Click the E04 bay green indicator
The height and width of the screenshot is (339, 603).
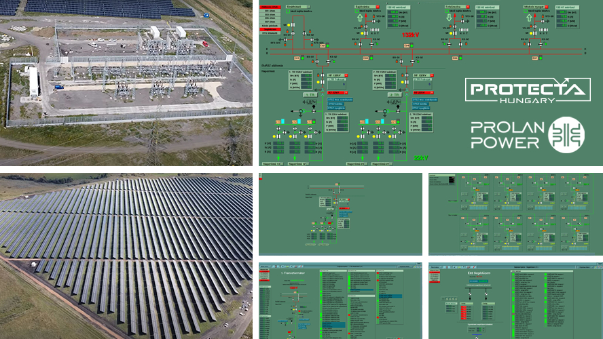click(x=412, y=45)
